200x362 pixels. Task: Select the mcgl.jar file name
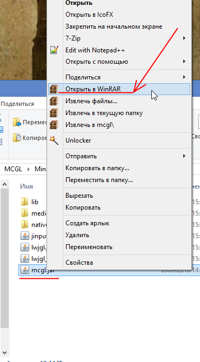pos(43,270)
